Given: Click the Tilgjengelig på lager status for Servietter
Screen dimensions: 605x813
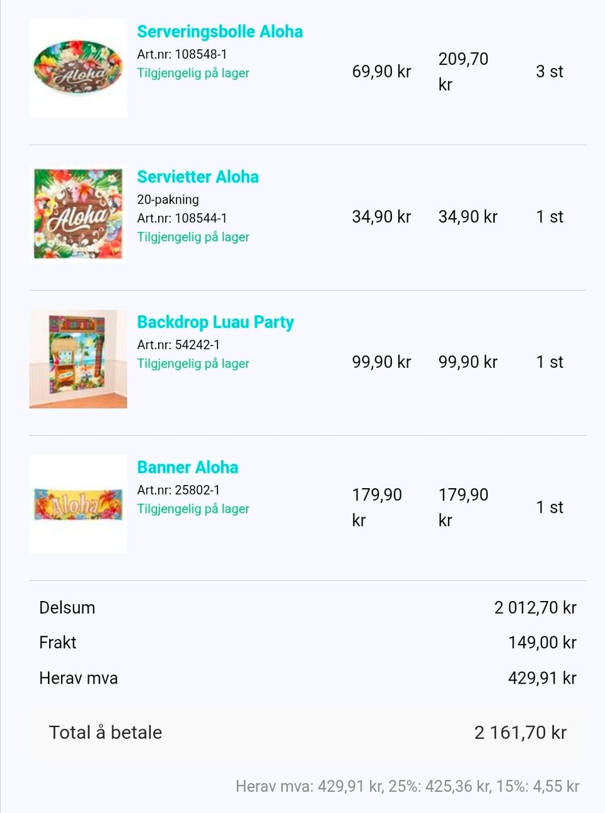Looking at the screenshot, I should [193, 237].
